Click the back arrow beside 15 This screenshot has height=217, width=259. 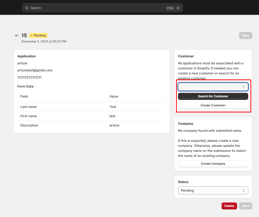(x=17, y=35)
